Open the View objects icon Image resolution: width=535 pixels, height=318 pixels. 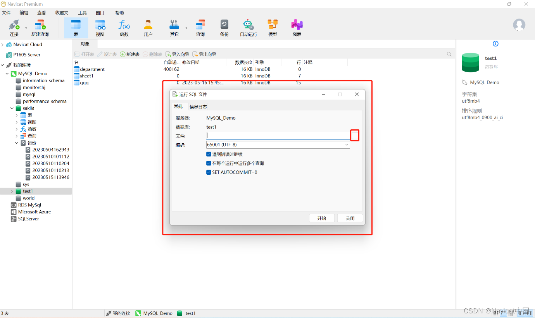pos(100,28)
